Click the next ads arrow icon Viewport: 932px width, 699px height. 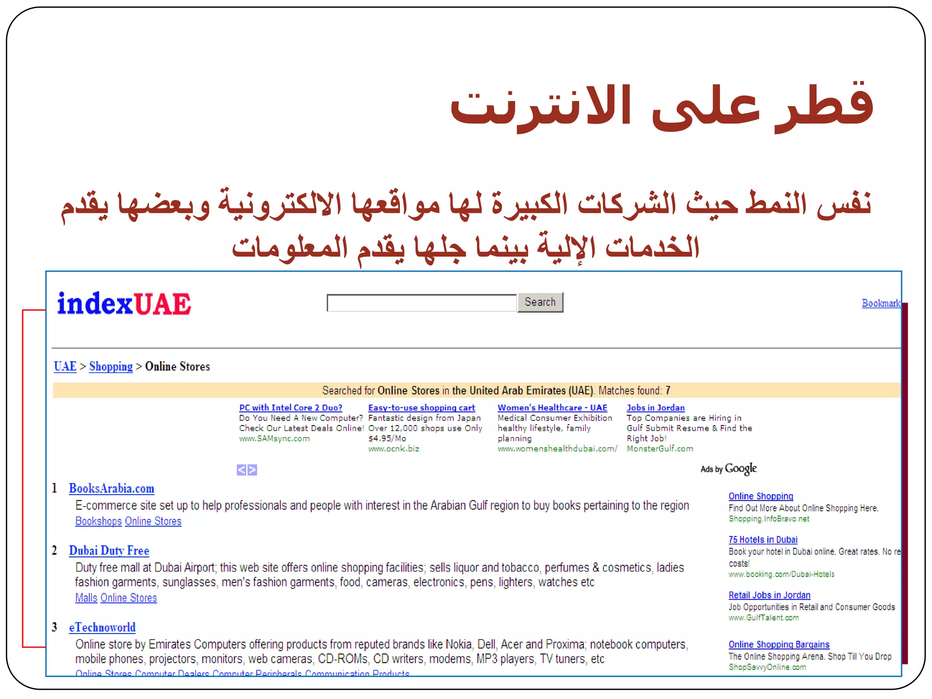point(252,470)
